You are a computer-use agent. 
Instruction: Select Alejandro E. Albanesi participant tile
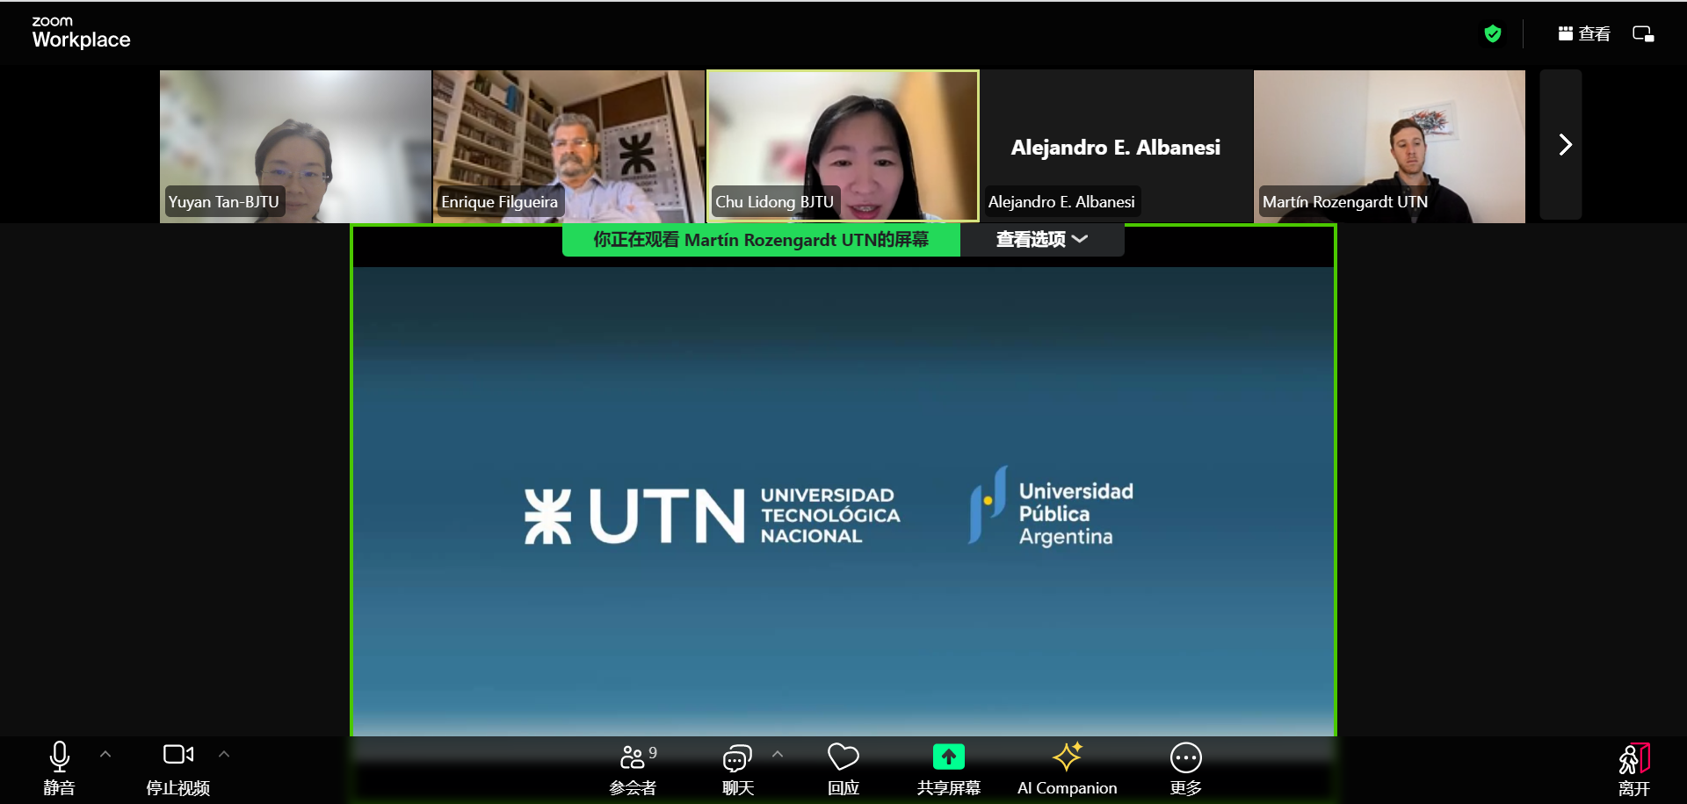[x=1116, y=146]
